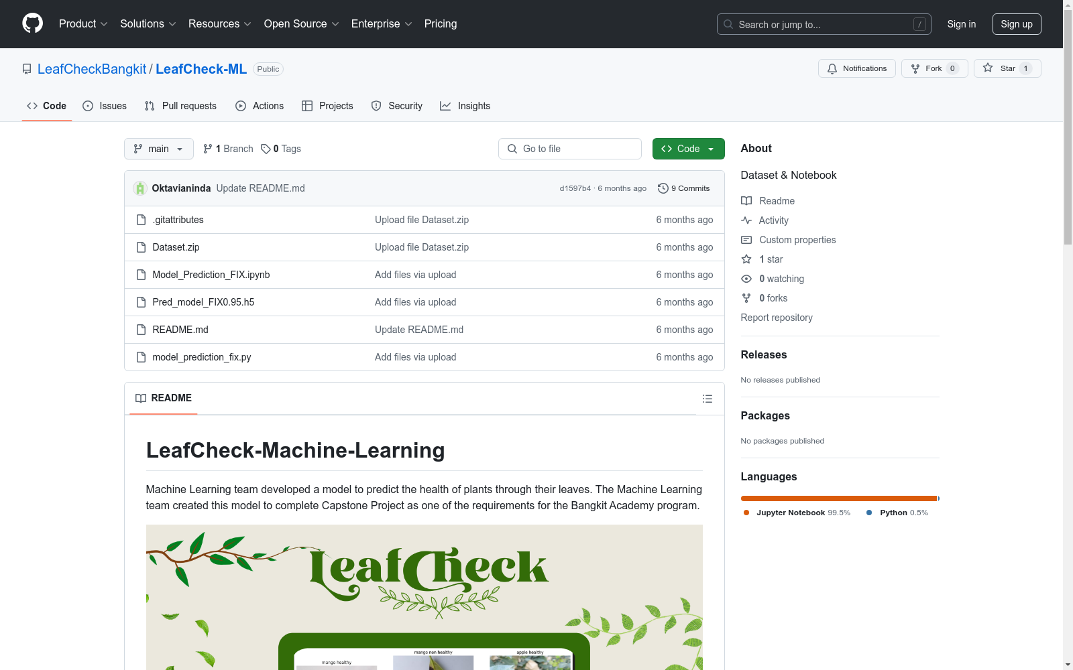Click the Custom properties note icon
Image resolution: width=1073 pixels, height=670 pixels.
746,240
